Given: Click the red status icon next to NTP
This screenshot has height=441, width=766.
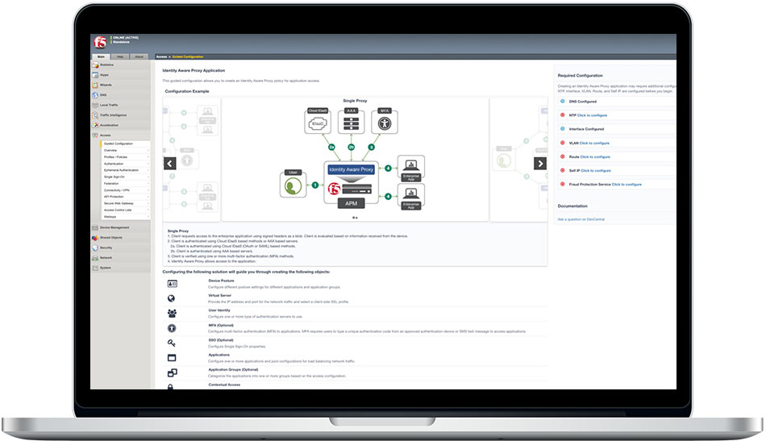Looking at the screenshot, I should (562, 115).
